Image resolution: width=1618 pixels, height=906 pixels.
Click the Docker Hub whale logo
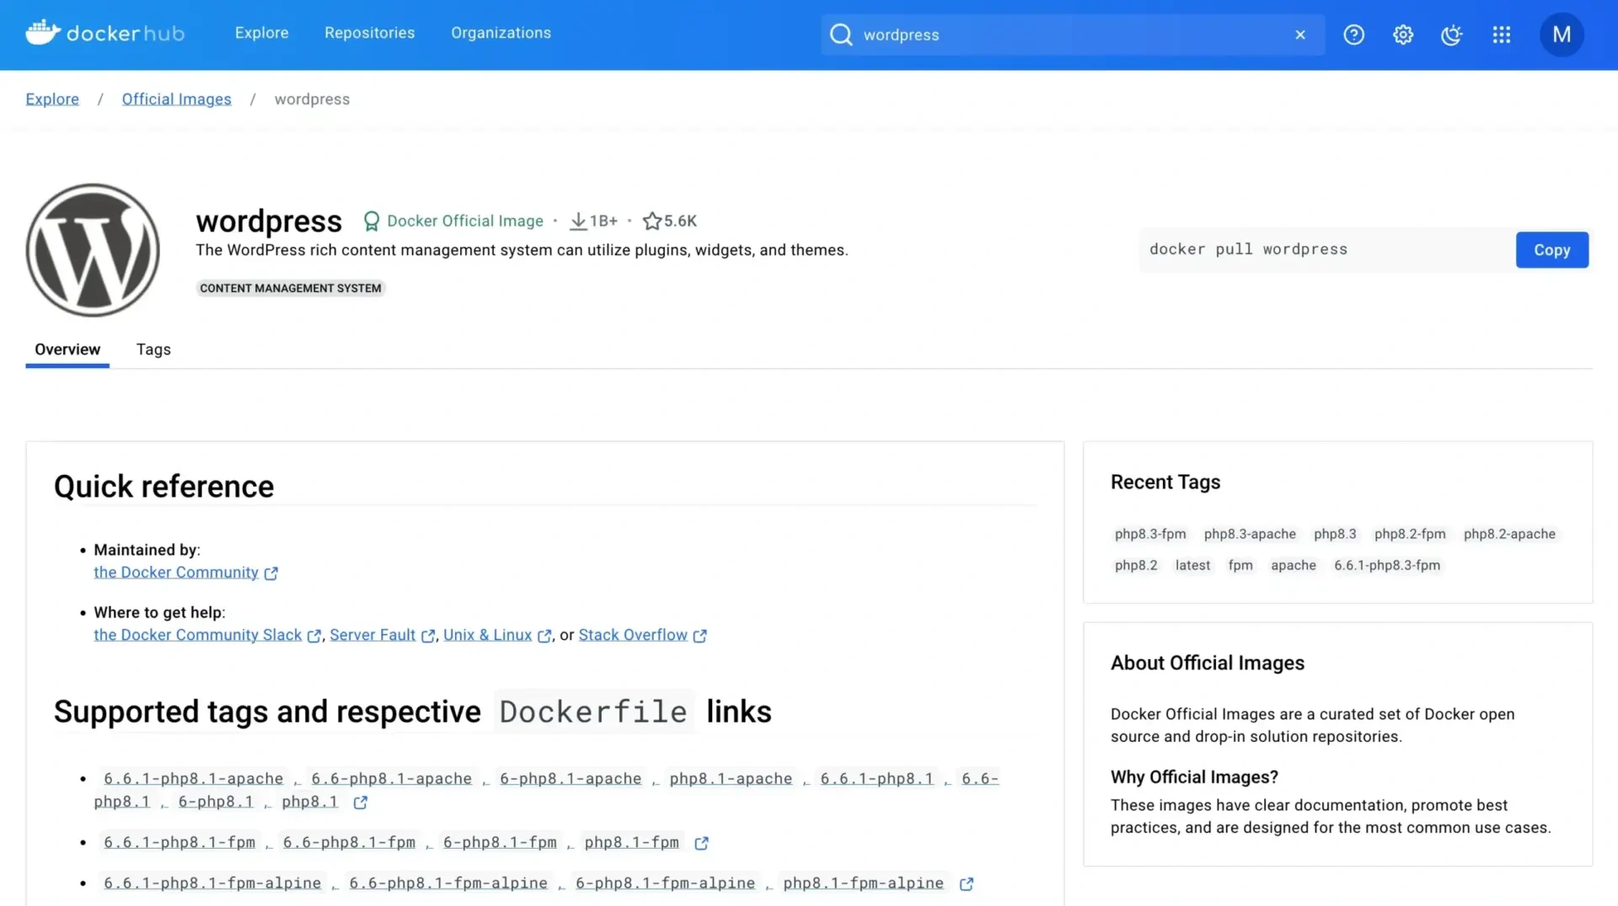(43, 33)
